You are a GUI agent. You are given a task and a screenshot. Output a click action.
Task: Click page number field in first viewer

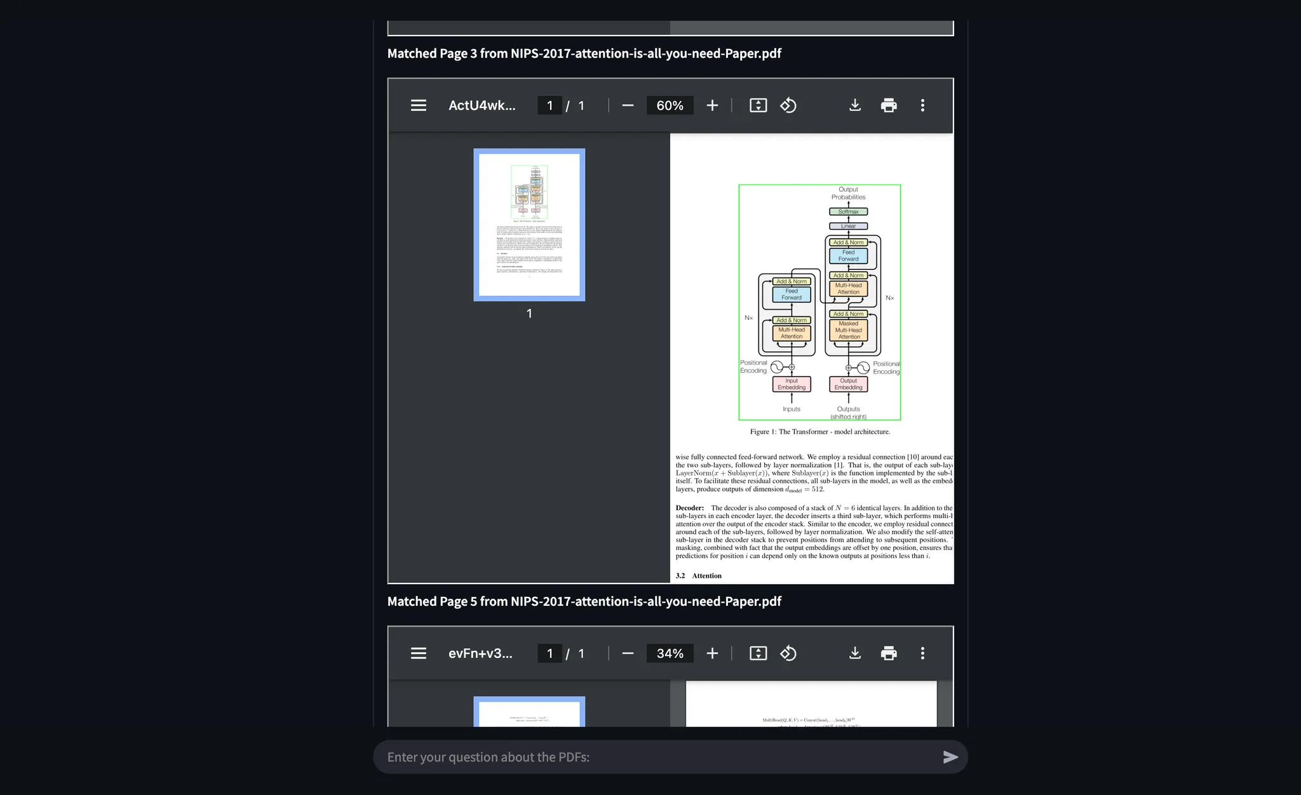point(549,105)
